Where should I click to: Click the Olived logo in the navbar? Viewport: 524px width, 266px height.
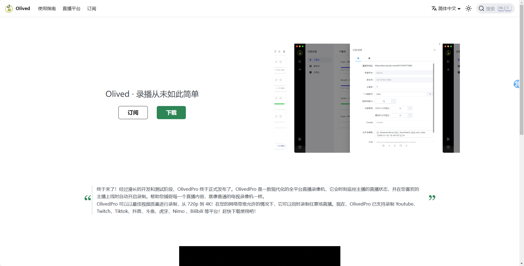click(x=17, y=8)
